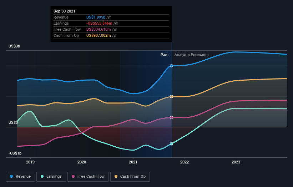
Task: Toggle the Earnings legend button
Action: 51,177
